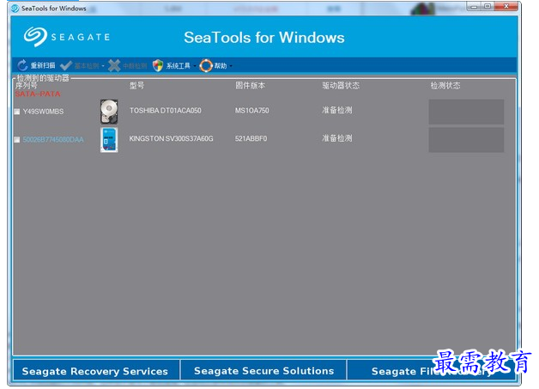Select serial number 50026B7745080DAA

53,139
